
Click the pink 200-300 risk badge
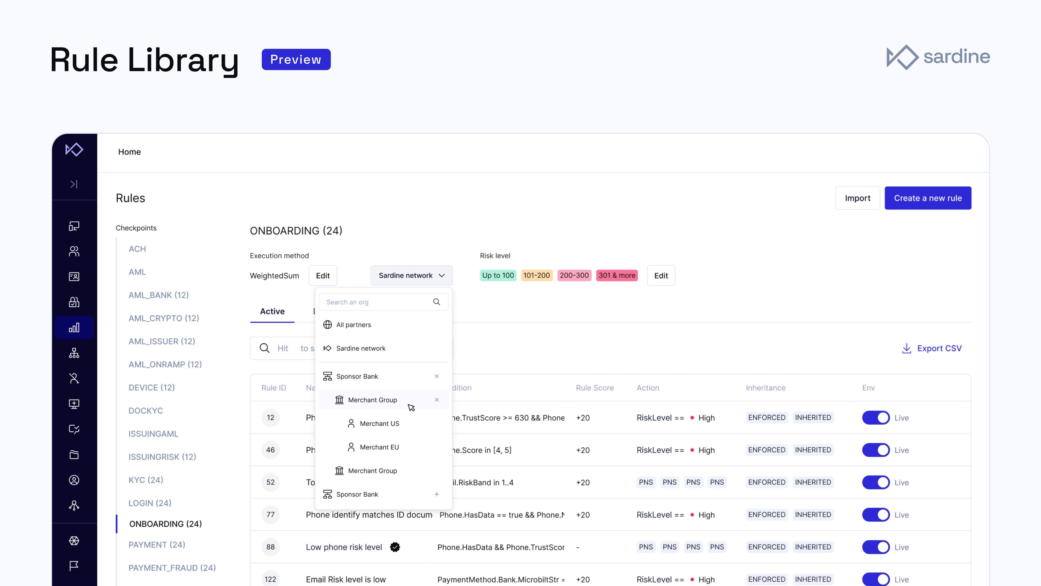[x=574, y=276]
